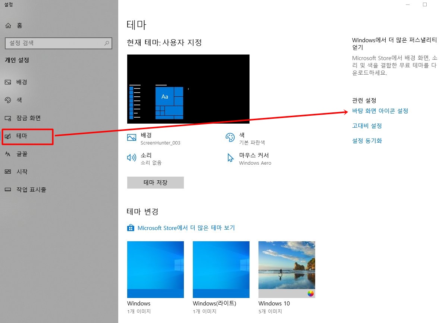
Task: Click the 테마 저장 button
Action: 156,183
